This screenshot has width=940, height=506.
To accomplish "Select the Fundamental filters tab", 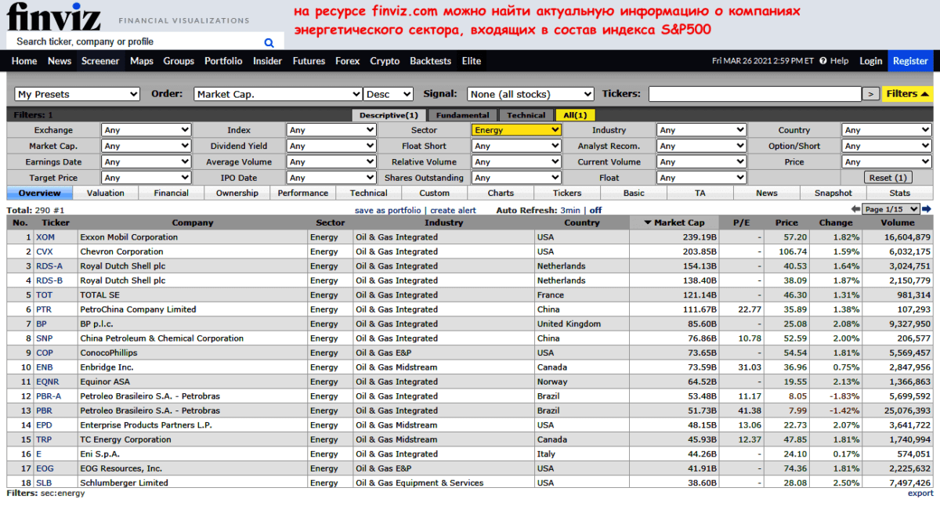I will pos(462,115).
